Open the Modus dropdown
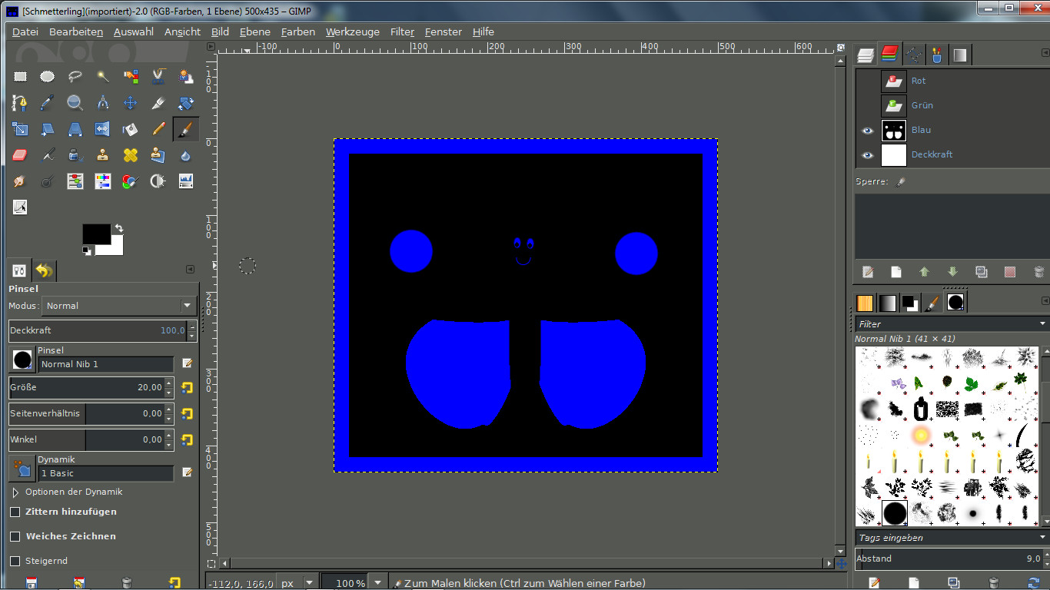Screen dimensions: 1050x590 click(x=120, y=306)
